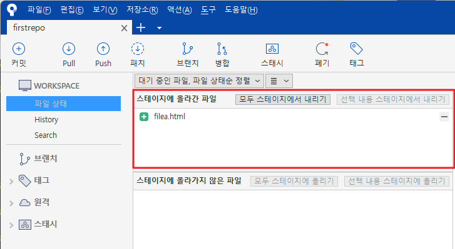The width and height of the screenshot is (455, 249).
Task: Open the 저장소(R) menu
Action: (142, 10)
